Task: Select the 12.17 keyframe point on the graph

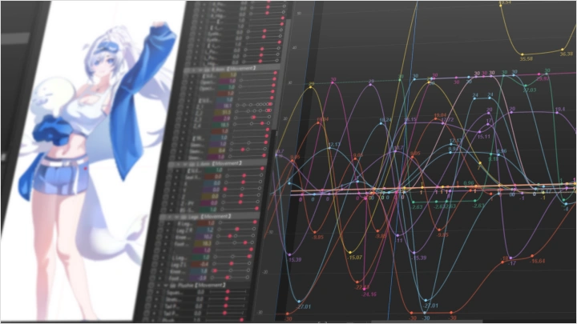Action: pos(329,149)
